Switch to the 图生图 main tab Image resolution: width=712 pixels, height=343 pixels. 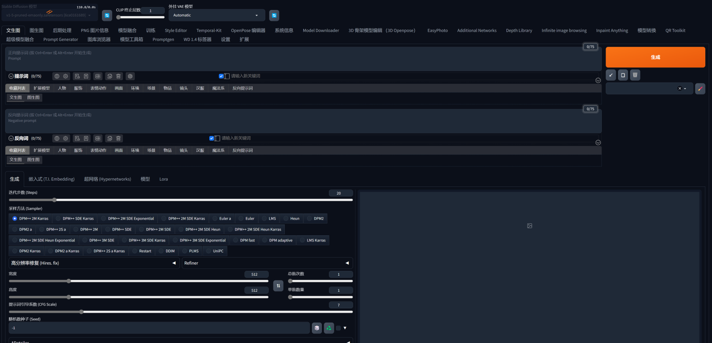37,30
